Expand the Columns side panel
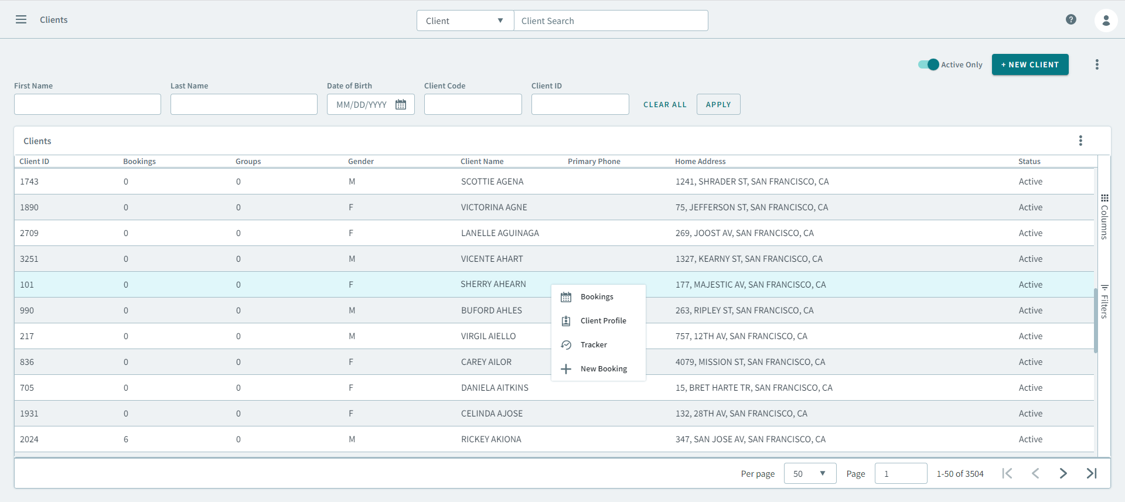 point(1104,217)
